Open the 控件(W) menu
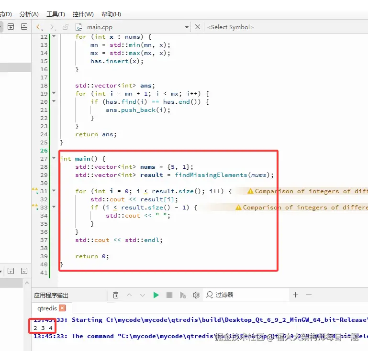 pos(83,14)
